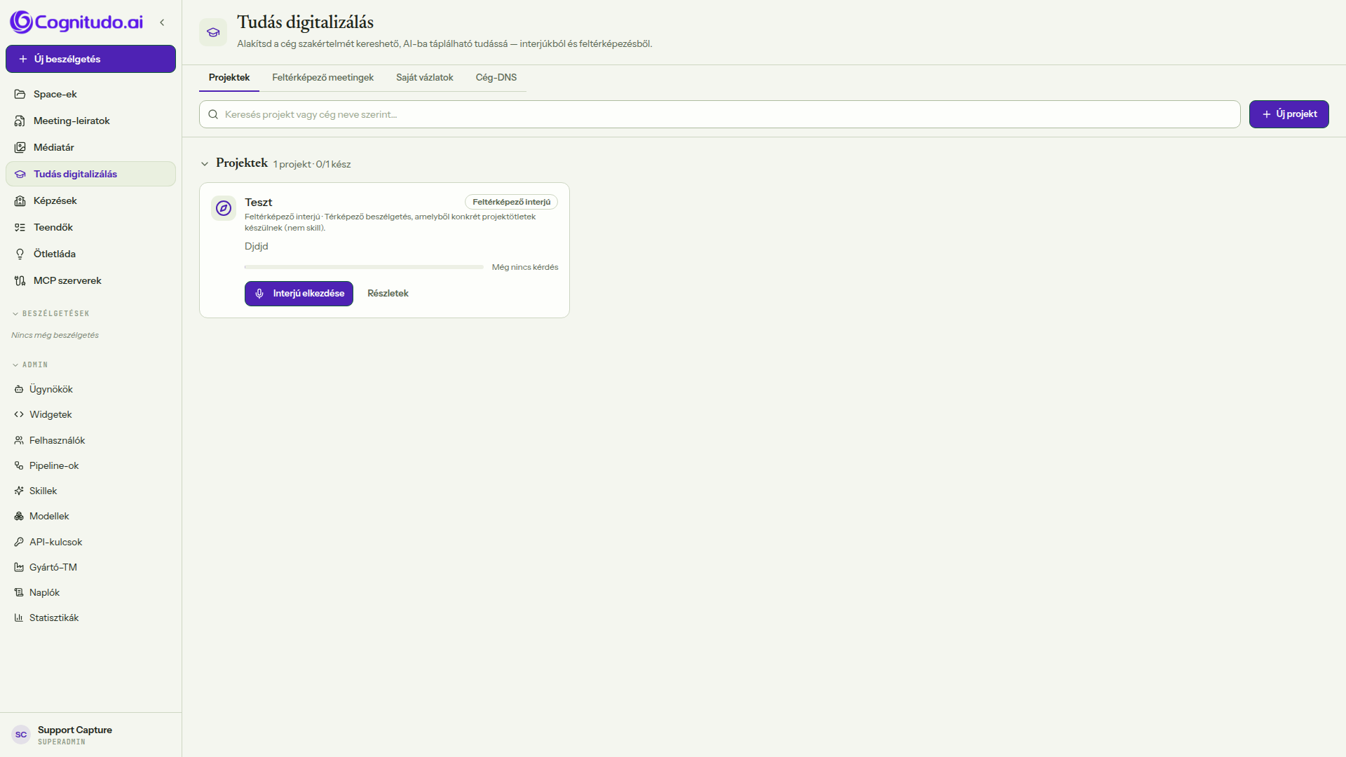1346x757 pixels.
Task: Switch to the Projektek tab
Action: tap(229, 78)
